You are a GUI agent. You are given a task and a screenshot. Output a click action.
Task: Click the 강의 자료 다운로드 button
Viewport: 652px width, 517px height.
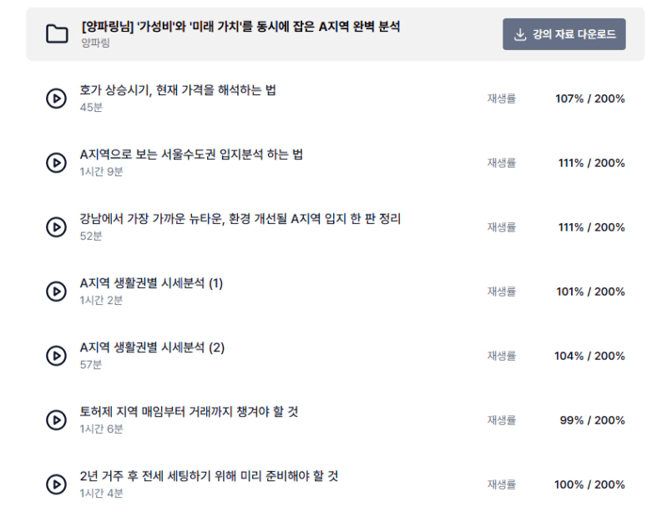tap(564, 34)
